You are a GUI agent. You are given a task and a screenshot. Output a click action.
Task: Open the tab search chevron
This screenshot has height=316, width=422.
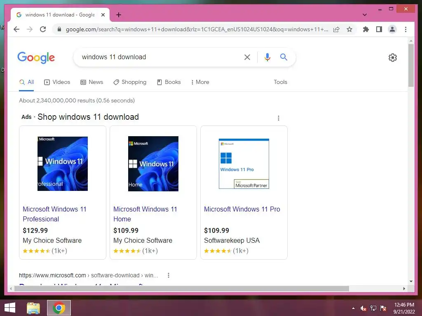364,15
